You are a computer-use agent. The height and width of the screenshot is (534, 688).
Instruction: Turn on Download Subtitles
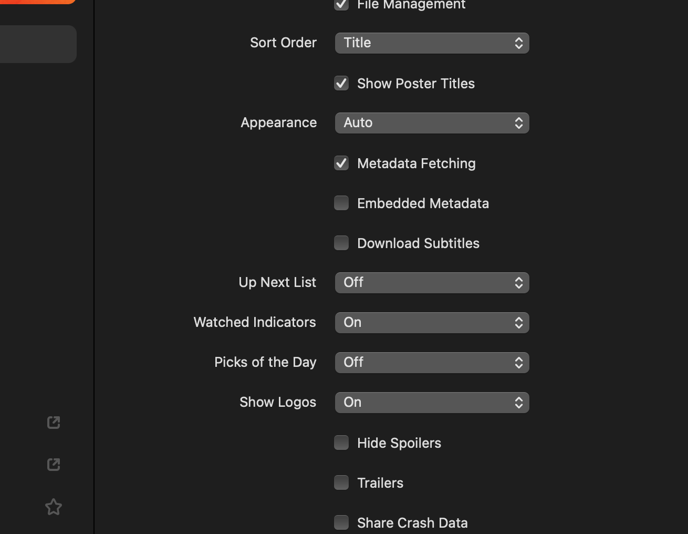341,243
